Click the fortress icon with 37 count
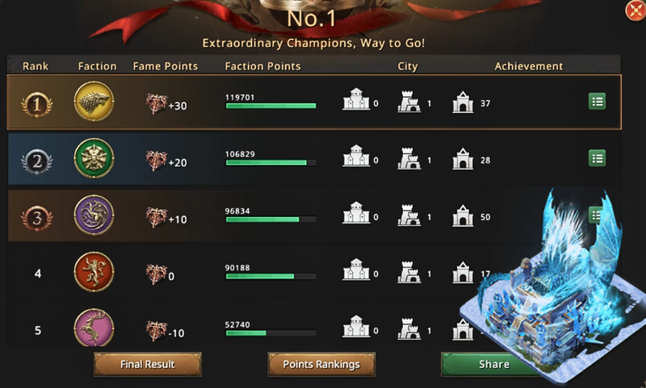Screen dimensions: 646x388 [463, 102]
